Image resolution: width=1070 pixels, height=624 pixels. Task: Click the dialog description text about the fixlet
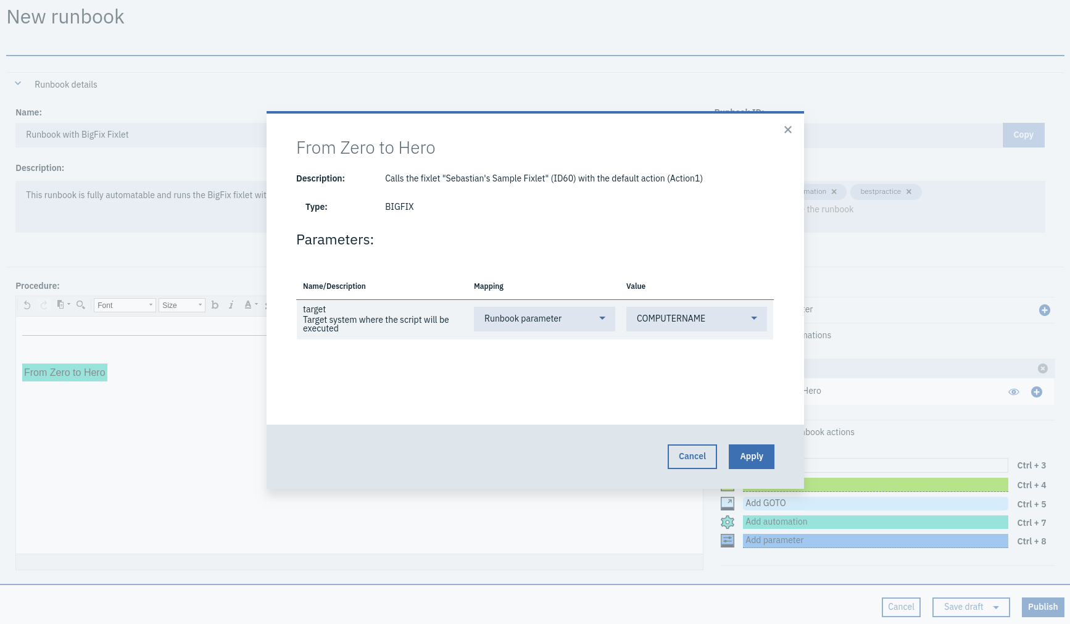coord(544,178)
